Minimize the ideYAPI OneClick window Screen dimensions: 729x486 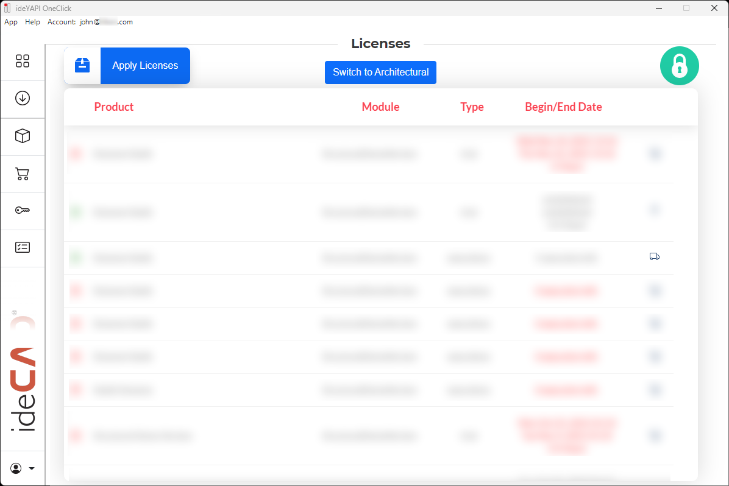point(659,8)
